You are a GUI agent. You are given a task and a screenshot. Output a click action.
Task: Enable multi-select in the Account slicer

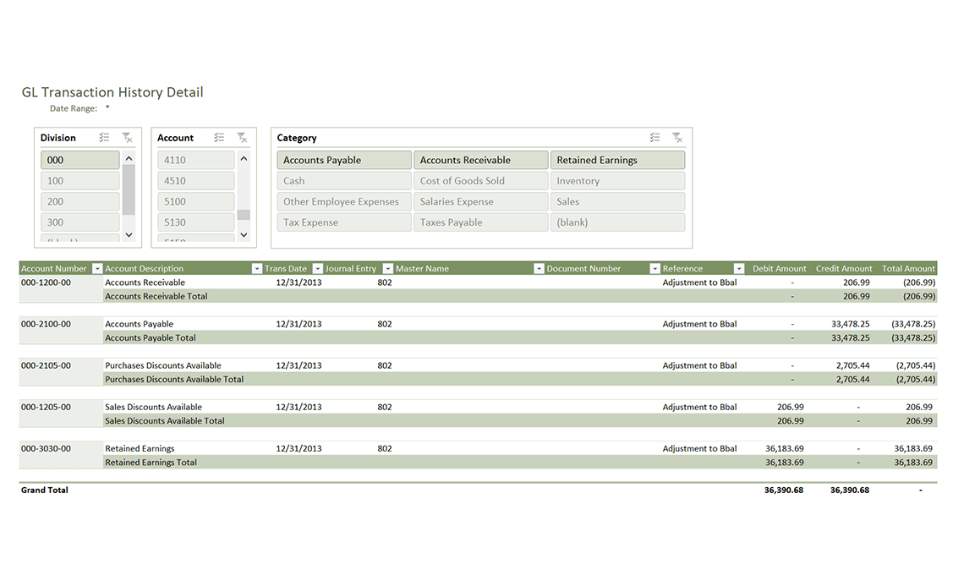click(x=218, y=137)
